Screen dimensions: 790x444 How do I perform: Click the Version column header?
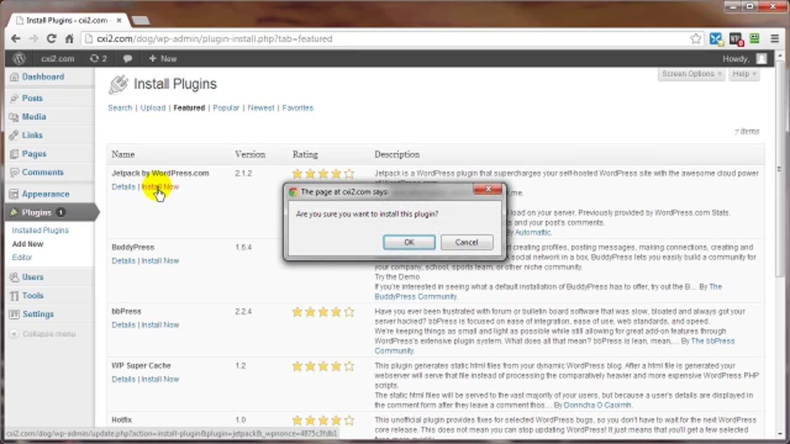coord(250,154)
